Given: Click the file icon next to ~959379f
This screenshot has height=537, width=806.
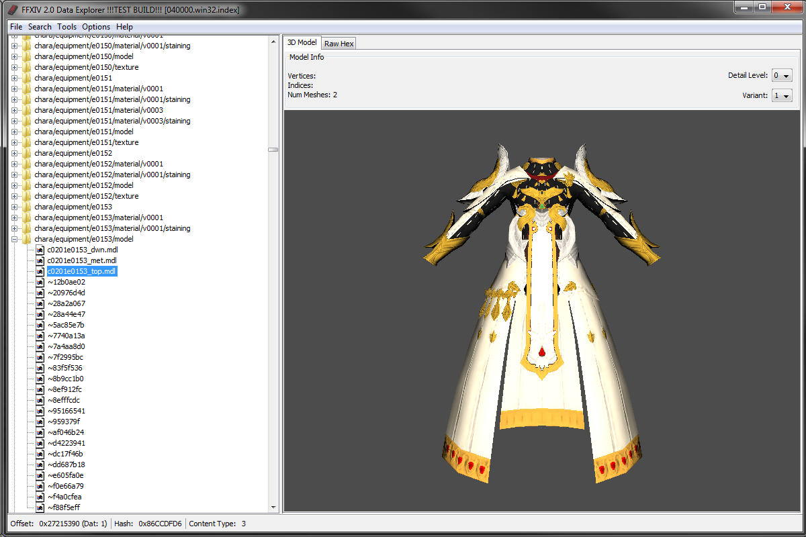Looking at the screenshot, I should point(40,422).
